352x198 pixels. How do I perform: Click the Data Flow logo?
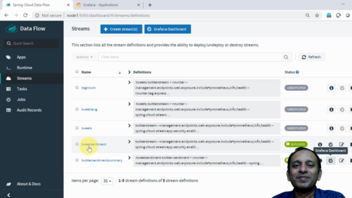point(12,29)
